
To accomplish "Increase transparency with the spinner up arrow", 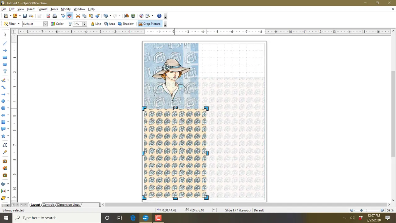I will 84,23.
